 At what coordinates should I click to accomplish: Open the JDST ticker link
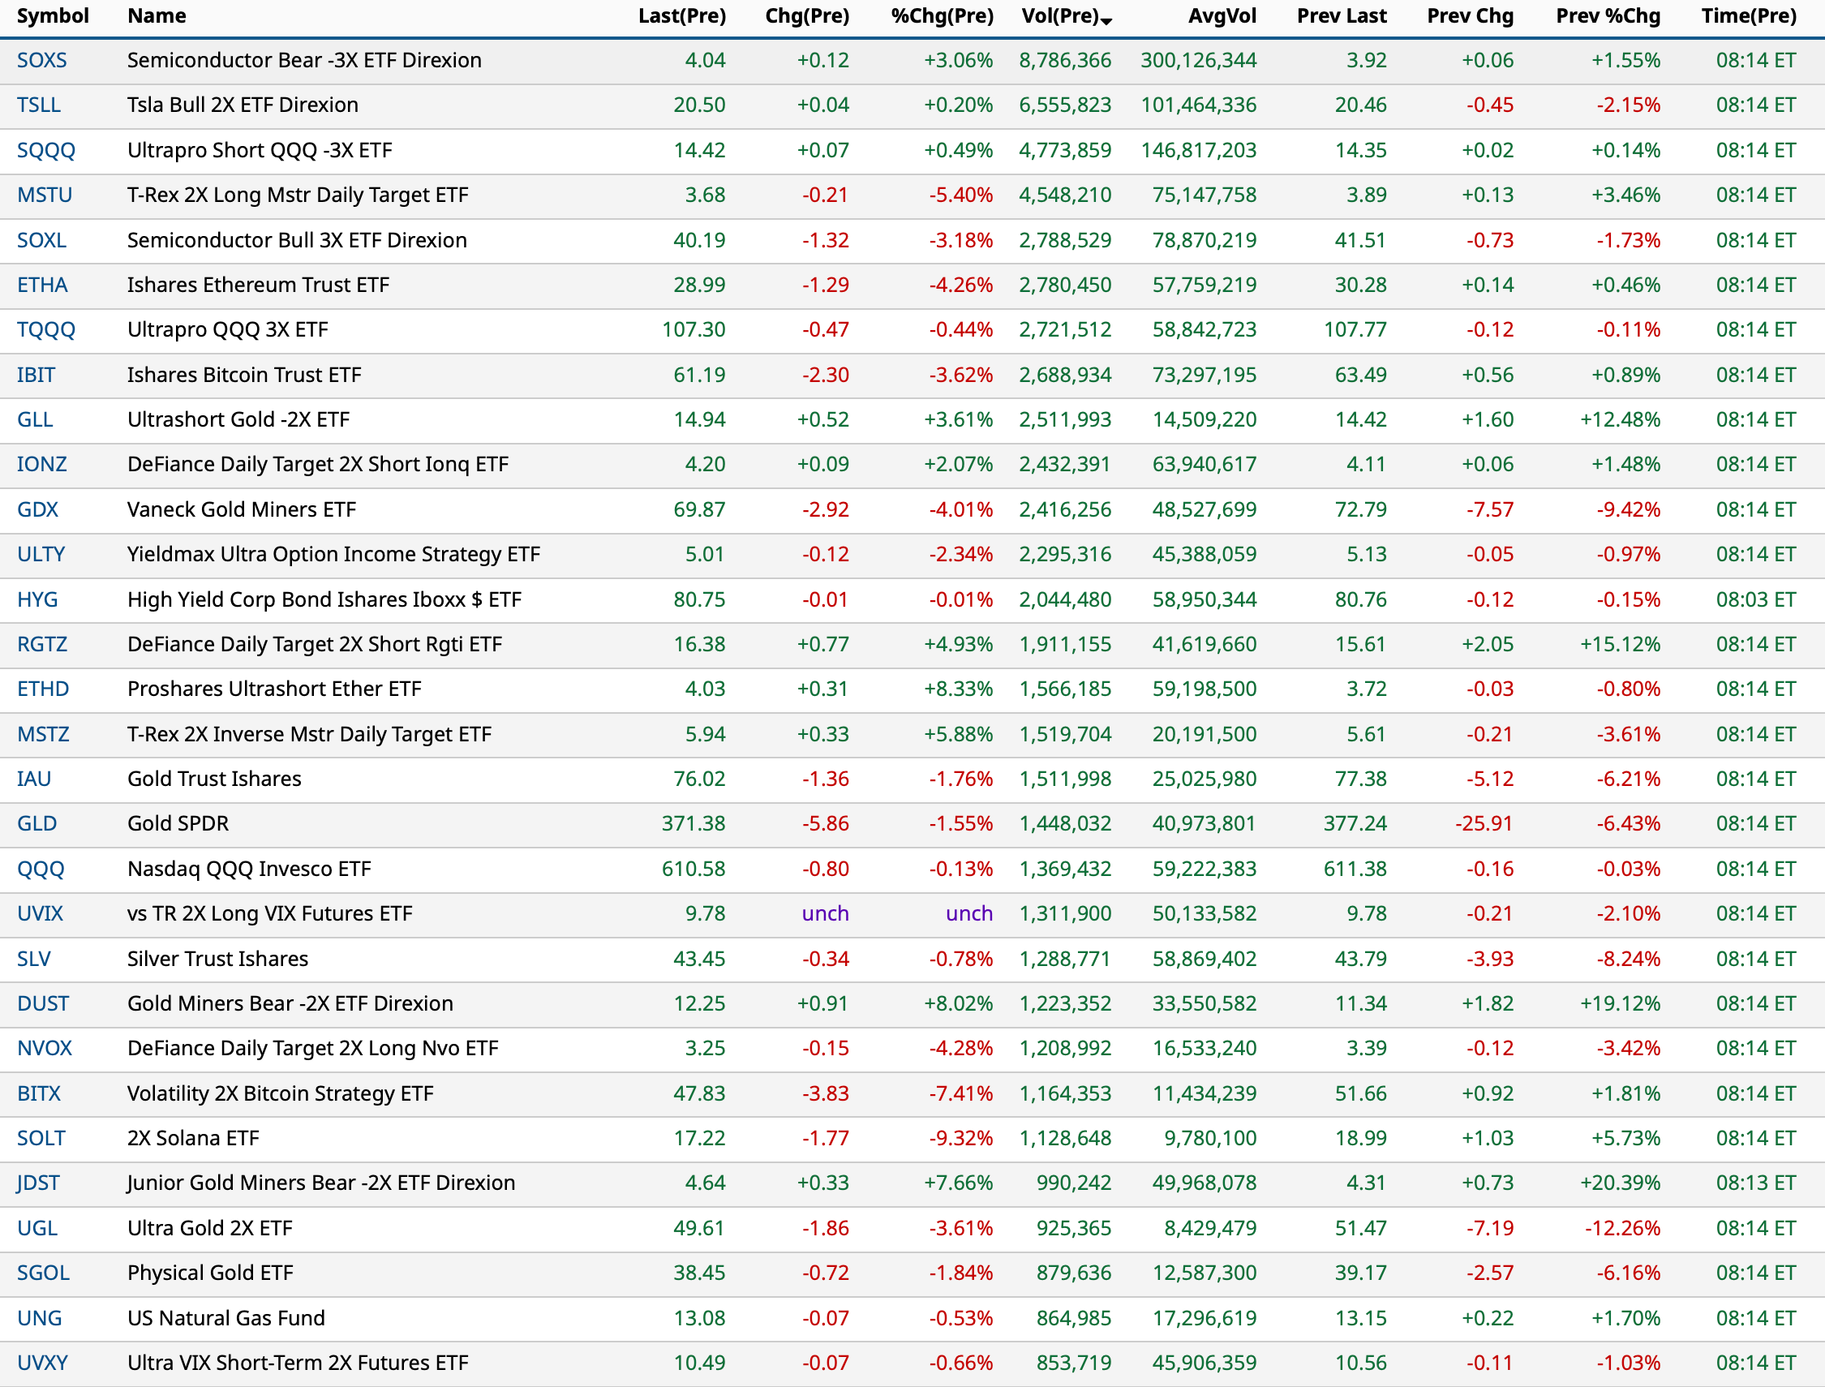pos(39,1183)
